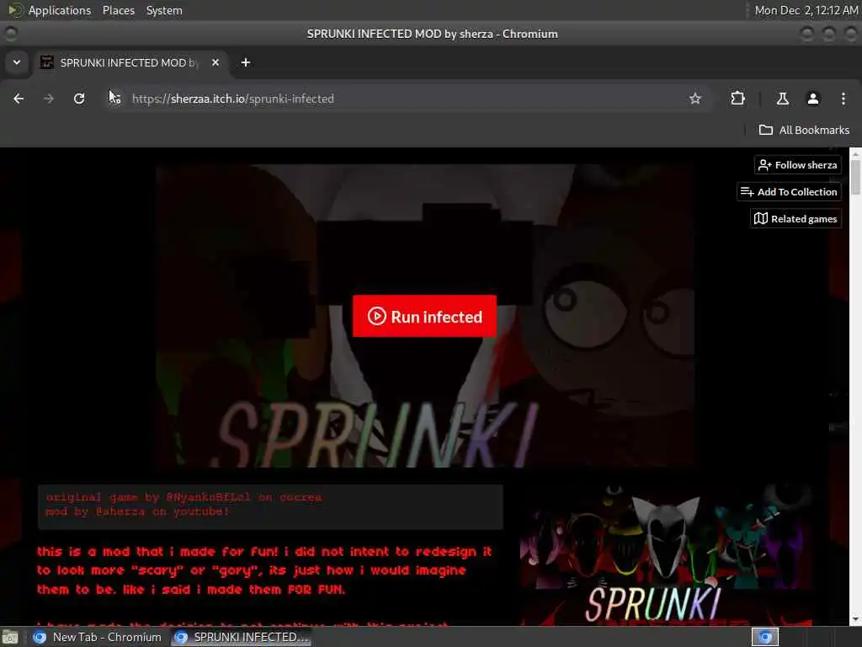862x647 pixels.
Task: Expand the tab search dropdown
Action: (17, 62)
